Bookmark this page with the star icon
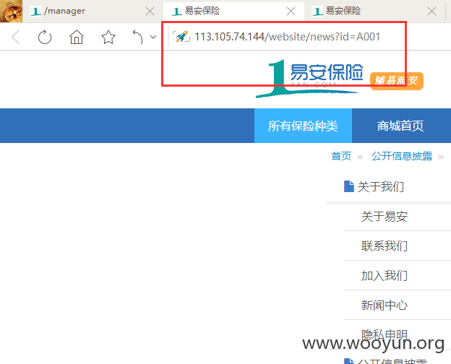 click(108, 37)
